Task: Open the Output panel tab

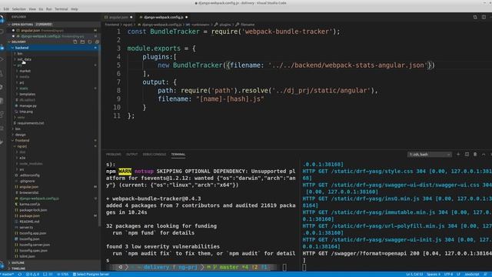Action: click(131, 155)
